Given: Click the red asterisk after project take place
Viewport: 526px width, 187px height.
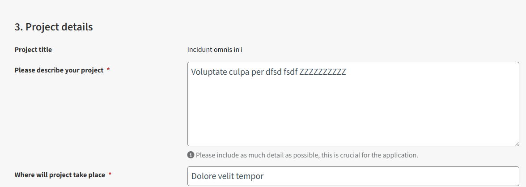Looking at the screenshot, I should 110,175.
